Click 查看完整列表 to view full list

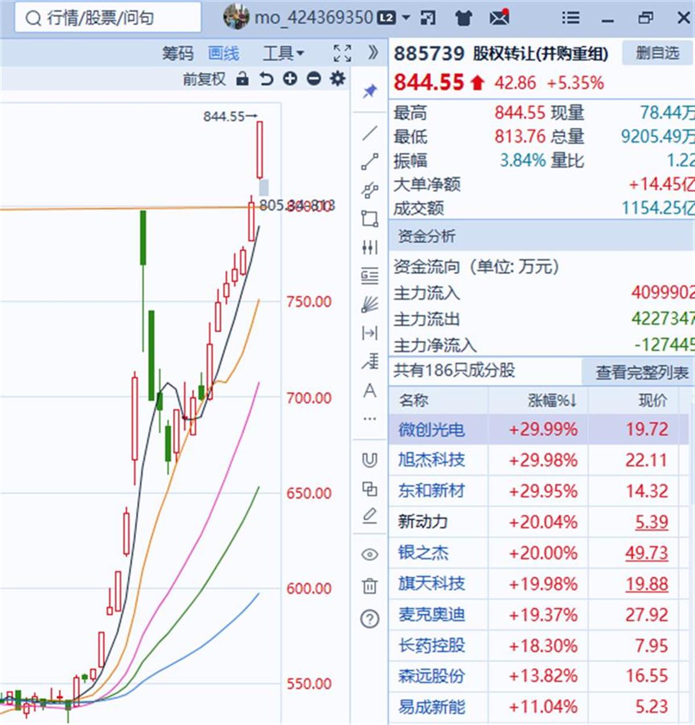(642, 372)
